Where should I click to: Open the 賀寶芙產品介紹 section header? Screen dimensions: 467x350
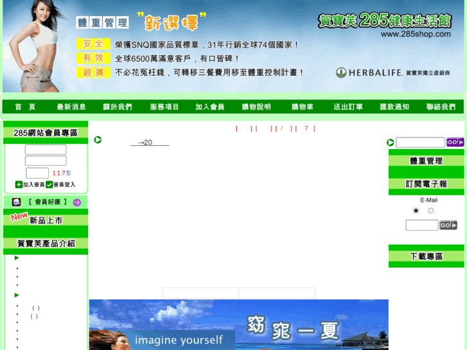pos(46,243)
